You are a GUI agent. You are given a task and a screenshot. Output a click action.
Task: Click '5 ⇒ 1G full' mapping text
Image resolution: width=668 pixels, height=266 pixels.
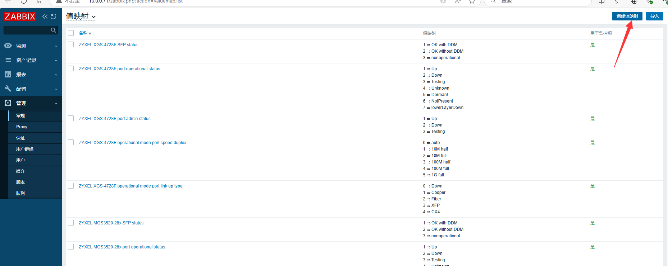[433, 175]
